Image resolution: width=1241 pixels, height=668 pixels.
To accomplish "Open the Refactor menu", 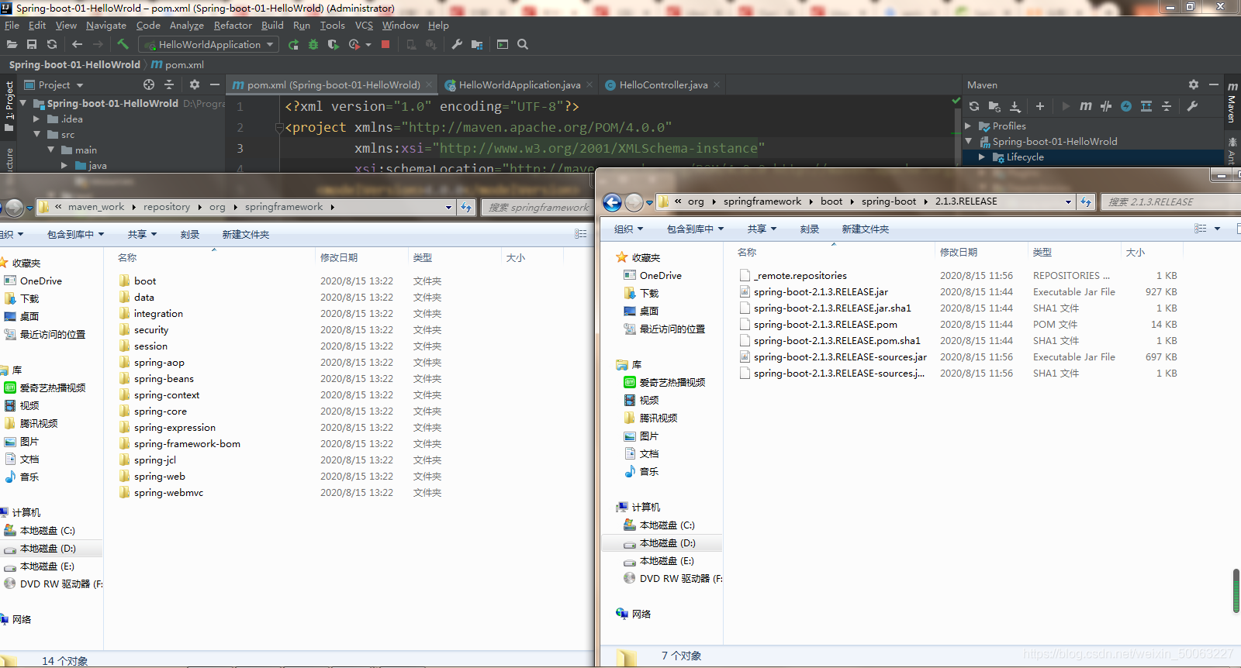I will 233,26.
